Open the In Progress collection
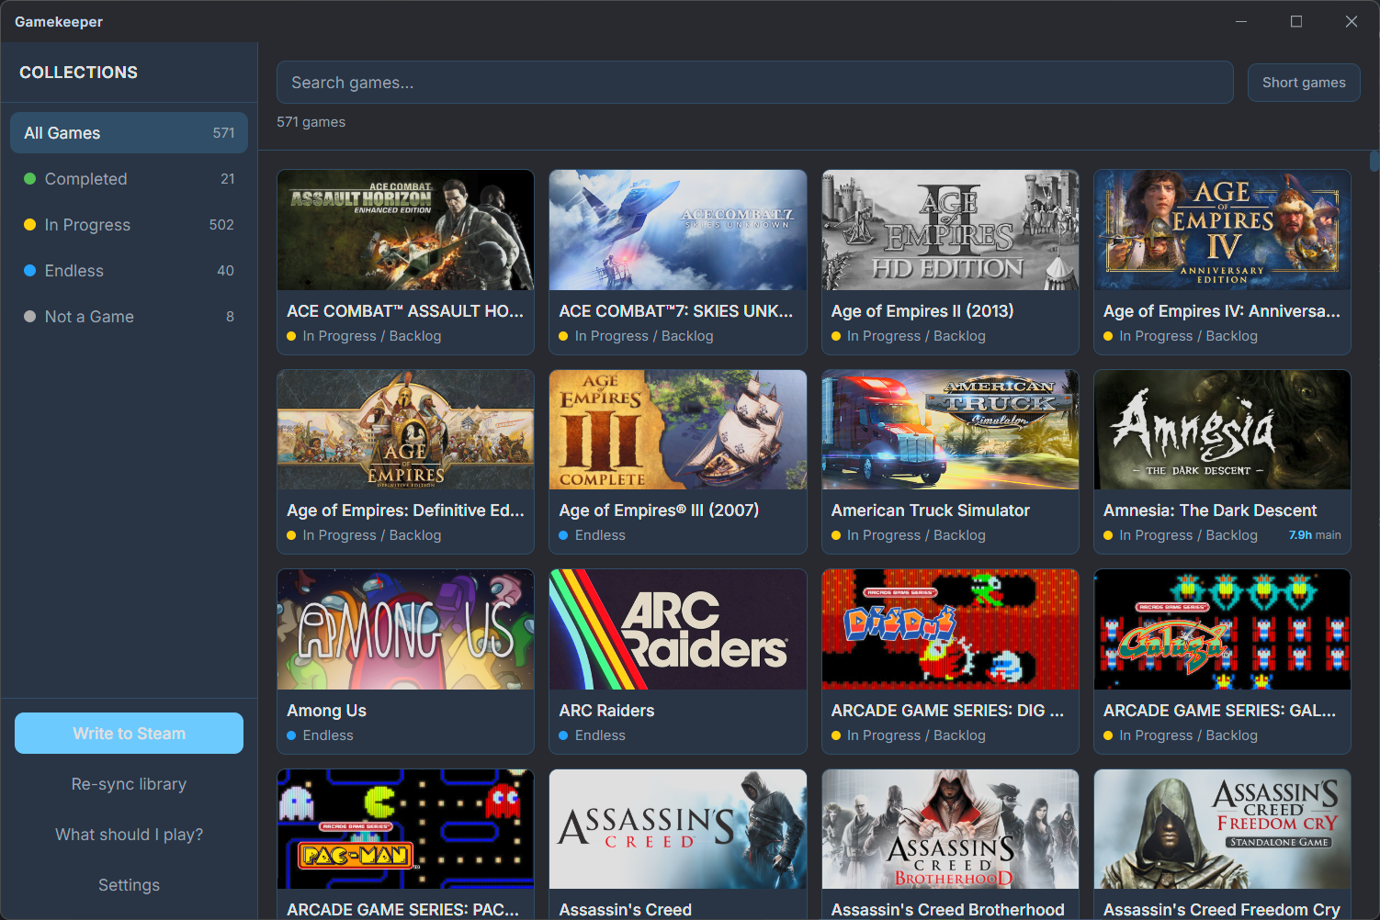Screen dimensions: 1380x920 129,225
